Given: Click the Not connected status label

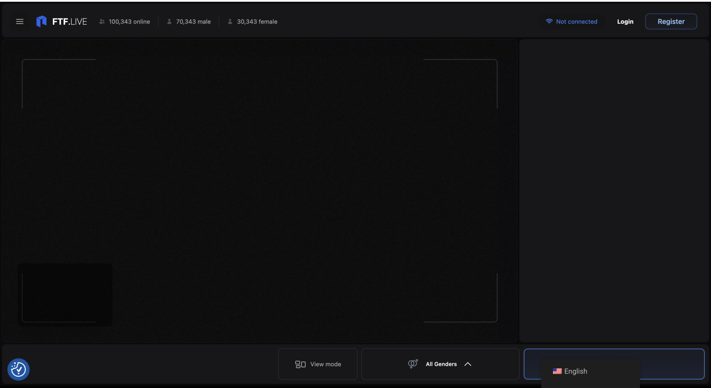Looking at the screenshot, I should click(577, 22).
